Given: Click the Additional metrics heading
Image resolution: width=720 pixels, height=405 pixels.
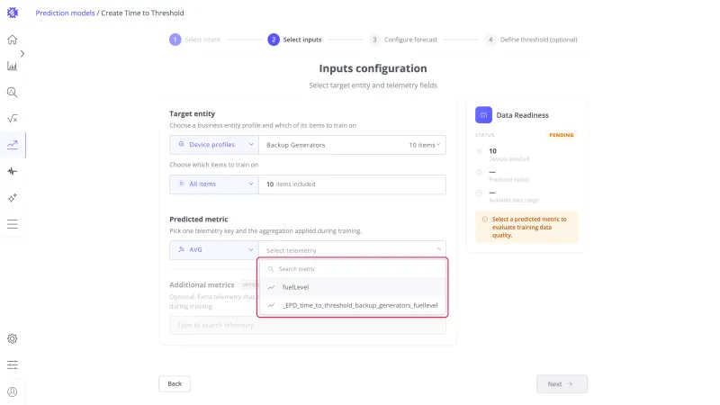Looking at the screenshot, I should pyautogui.click(x=202, y=285).
